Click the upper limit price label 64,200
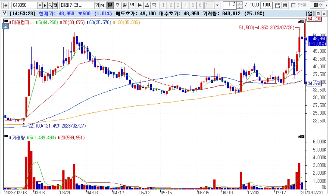This screenshot has width=328, height=194. click(x=314, y=19)
